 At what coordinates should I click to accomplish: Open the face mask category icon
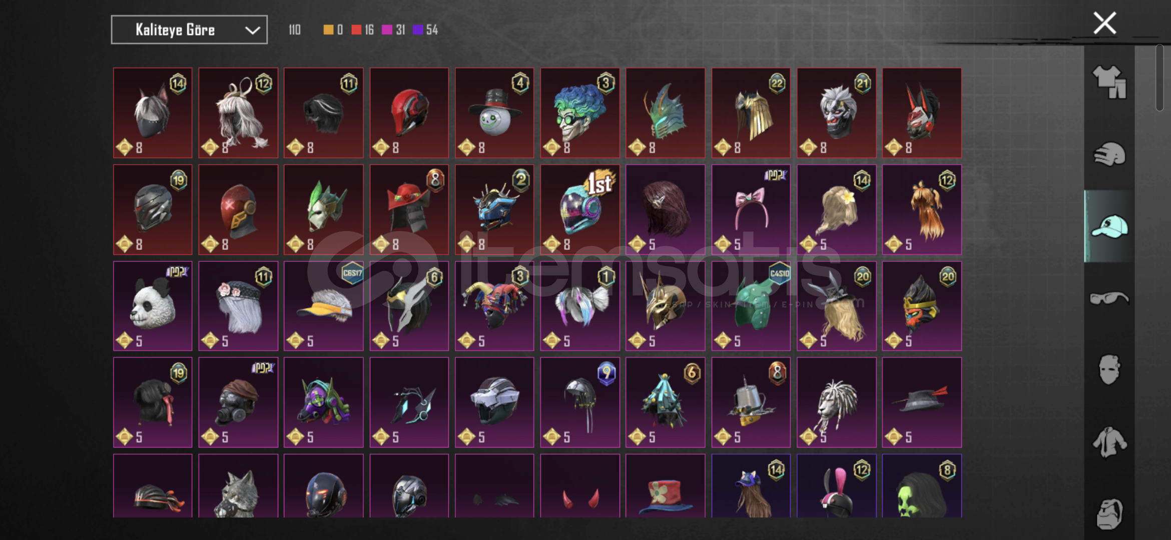(1109, 369)
